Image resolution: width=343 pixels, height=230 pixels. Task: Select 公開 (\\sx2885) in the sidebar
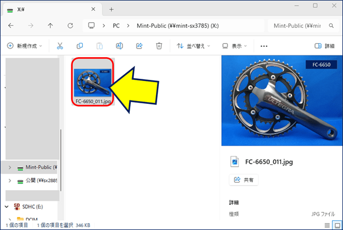[37, 181]
